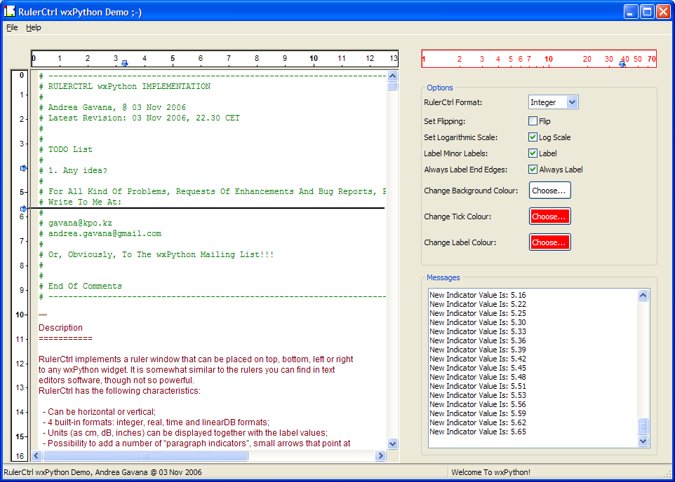
Task: Uncheck the Log Scale checkbox
Action: click(x=533, y=137)
